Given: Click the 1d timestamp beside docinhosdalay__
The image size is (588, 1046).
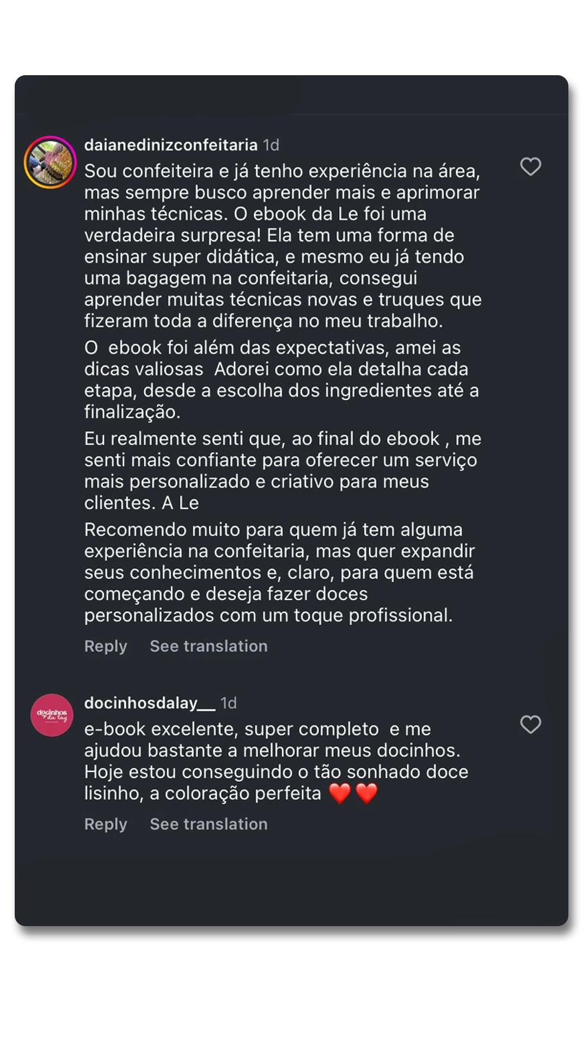Looking at the screenshot, I should click(x=229, y=703).
